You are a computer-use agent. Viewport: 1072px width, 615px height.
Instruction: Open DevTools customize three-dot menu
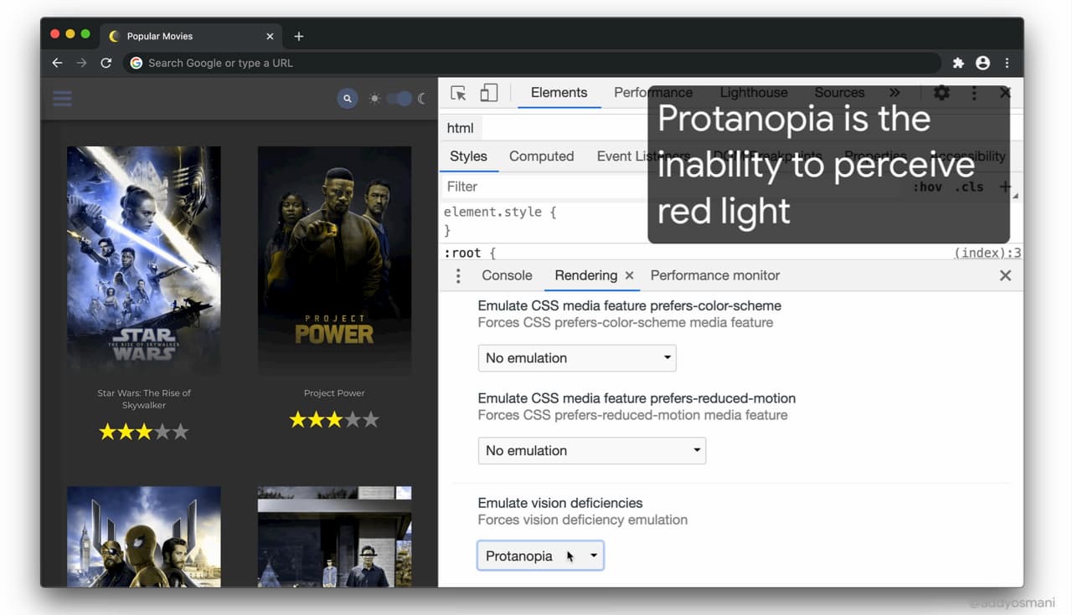tap(974, 93)
